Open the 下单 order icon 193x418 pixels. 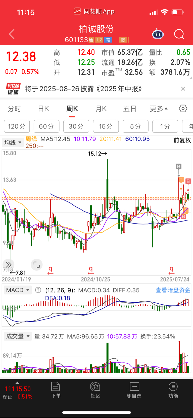56,390
